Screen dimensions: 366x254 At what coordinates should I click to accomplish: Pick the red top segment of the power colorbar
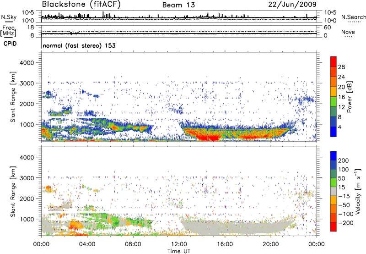(x=334, y=62)
